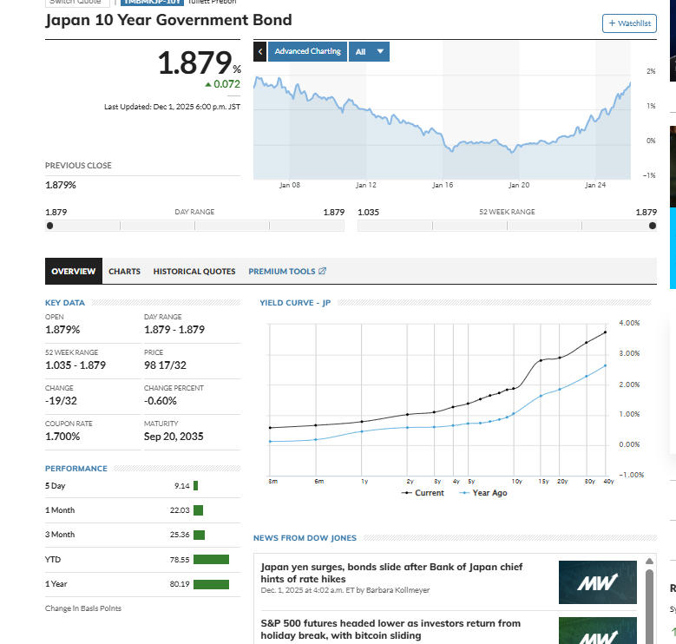Click the Change -19/32 value
The image size is (676, 644).
[x=62, y=401]
